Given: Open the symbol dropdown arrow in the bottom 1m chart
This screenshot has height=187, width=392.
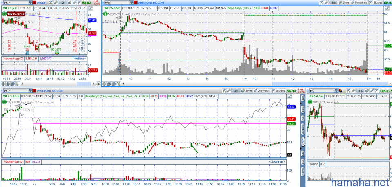Looking at the screenshot, I should (30, 90).
